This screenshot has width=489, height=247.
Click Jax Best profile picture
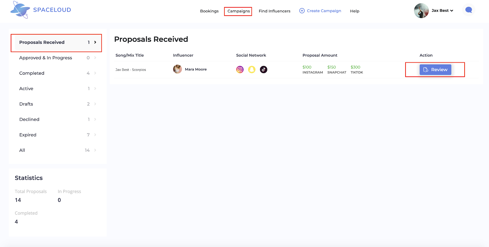coord(421,11)
